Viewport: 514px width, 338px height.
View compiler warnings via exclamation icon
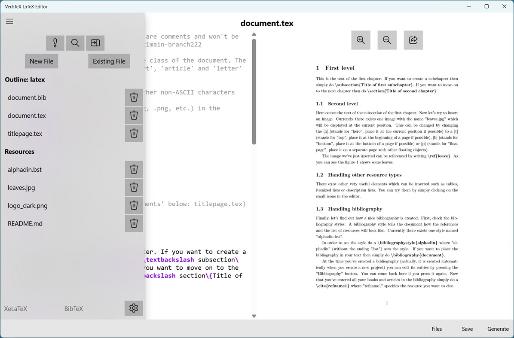click(x=55, y=43)
